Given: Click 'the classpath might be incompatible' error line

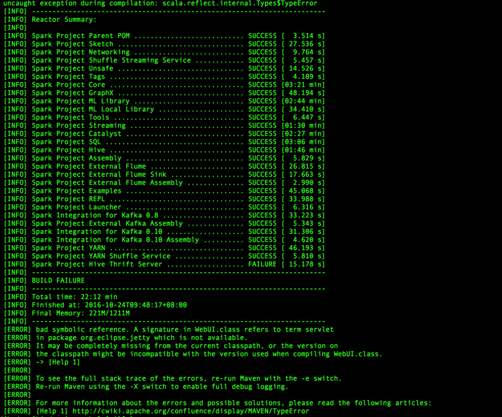Looking at the screenshot, I should [193, 354].
